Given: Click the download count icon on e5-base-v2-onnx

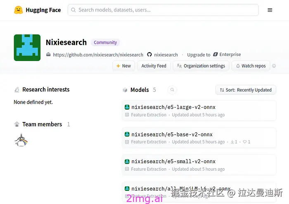Looking at the screenshot, I should pos(232,142).
